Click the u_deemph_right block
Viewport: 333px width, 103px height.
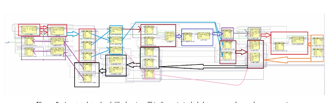[x=116, y=69]
